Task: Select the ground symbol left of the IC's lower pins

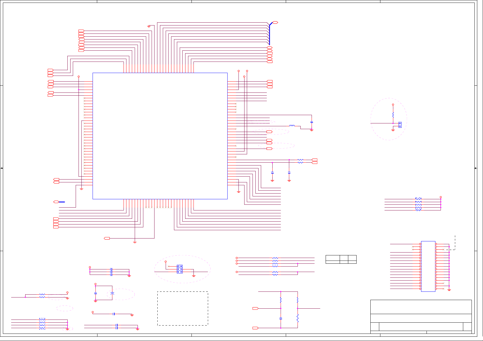Action: click(81, 189)
